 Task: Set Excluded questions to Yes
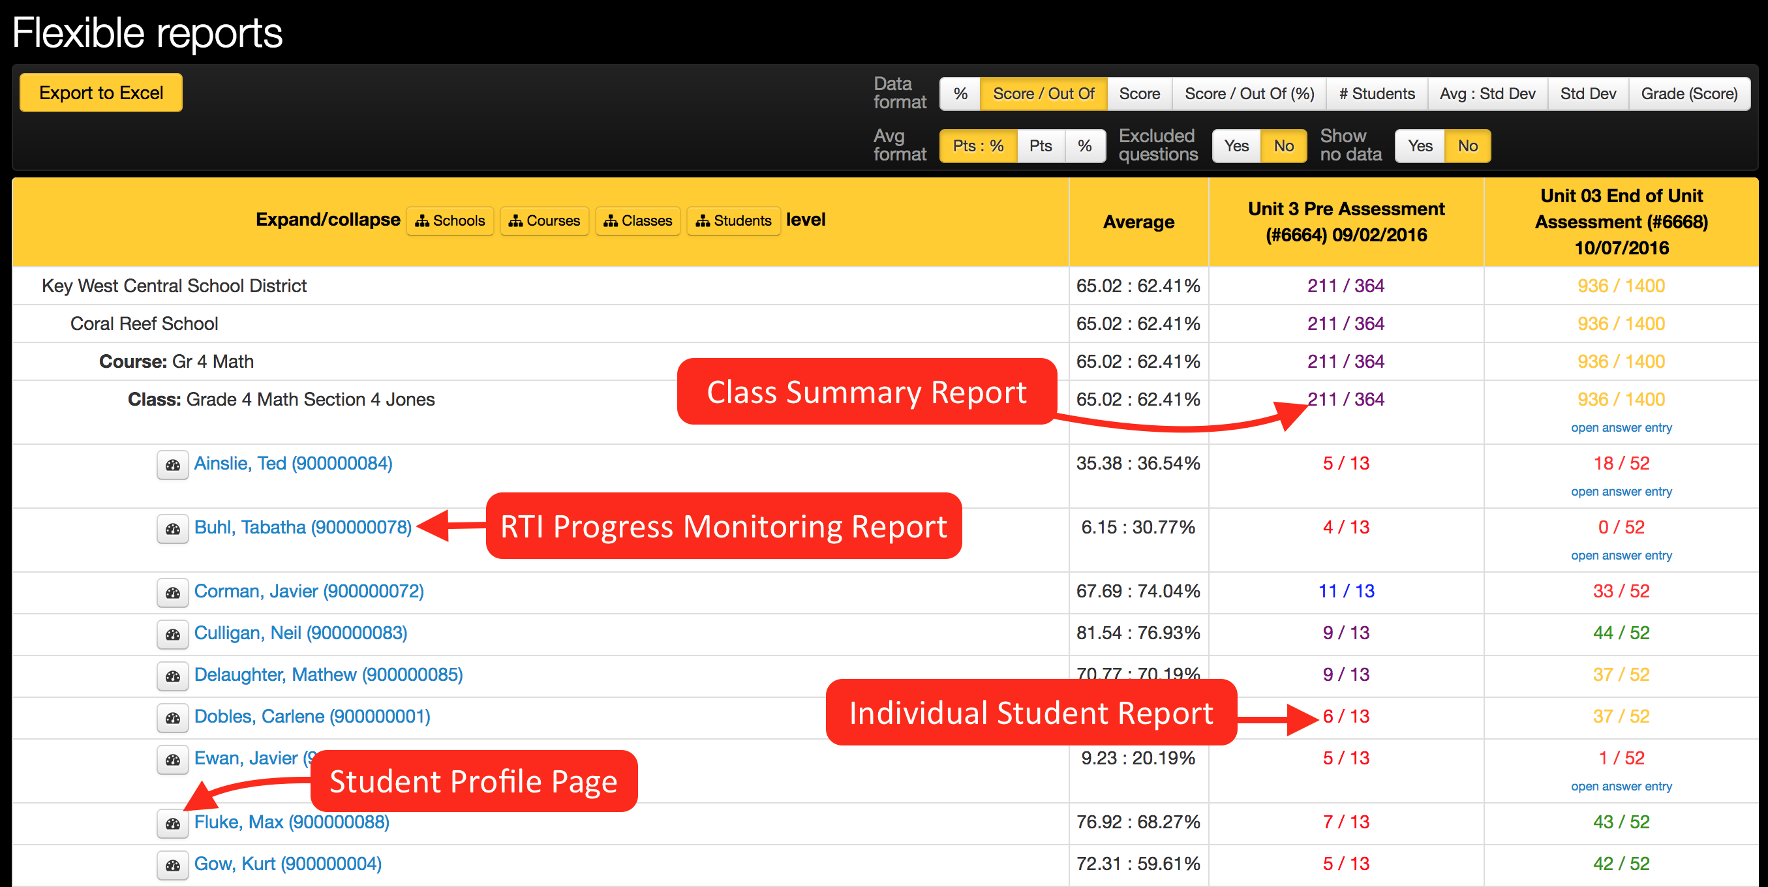[x=1236, y=146]
